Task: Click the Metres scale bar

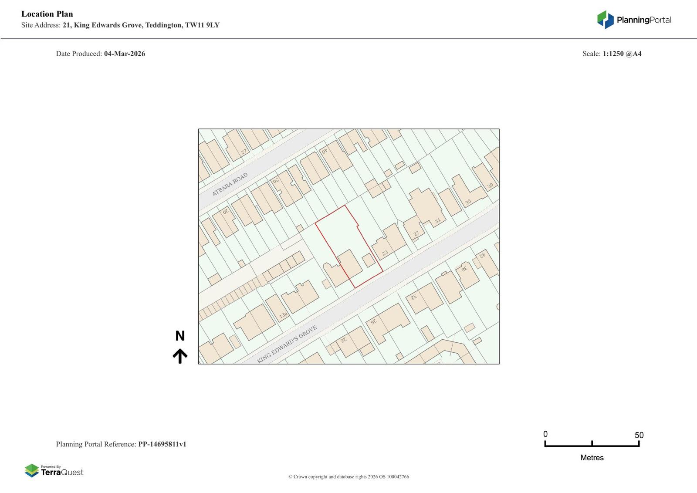Action: tap(592, 444)
